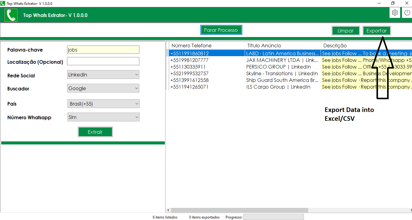Click the '6 items listados' status text

165,217
